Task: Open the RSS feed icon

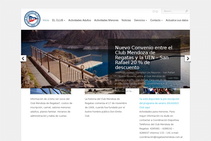Action: coord(154,12)
